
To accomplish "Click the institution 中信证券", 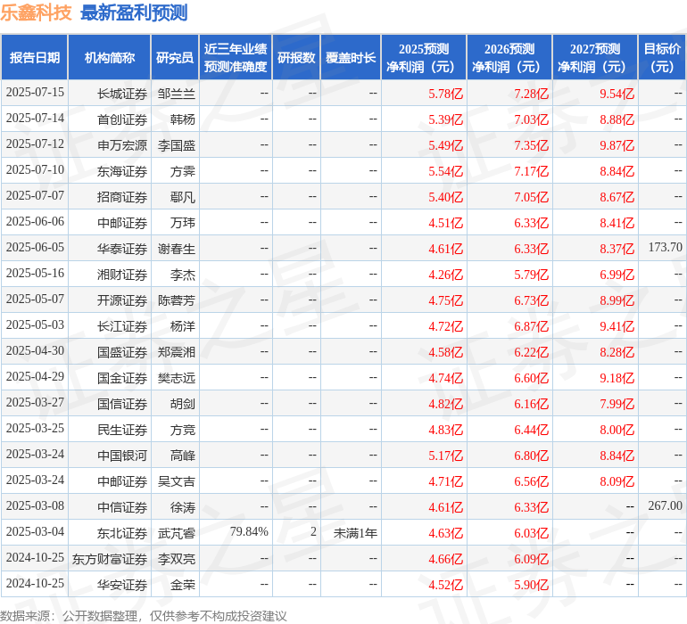I will point(122,507).
